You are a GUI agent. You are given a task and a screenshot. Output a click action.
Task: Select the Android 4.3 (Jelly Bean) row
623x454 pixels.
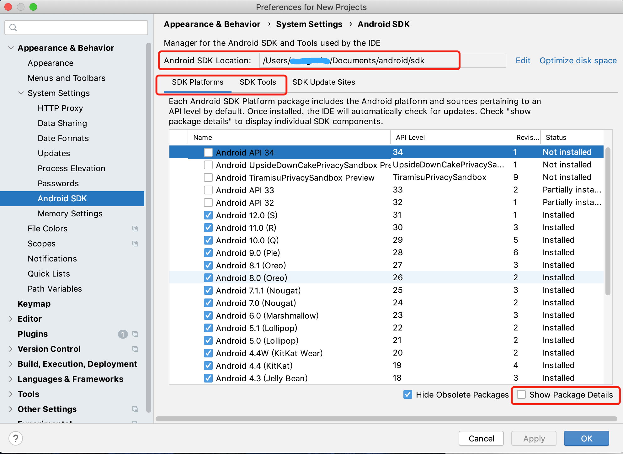[x=386, y=378]
